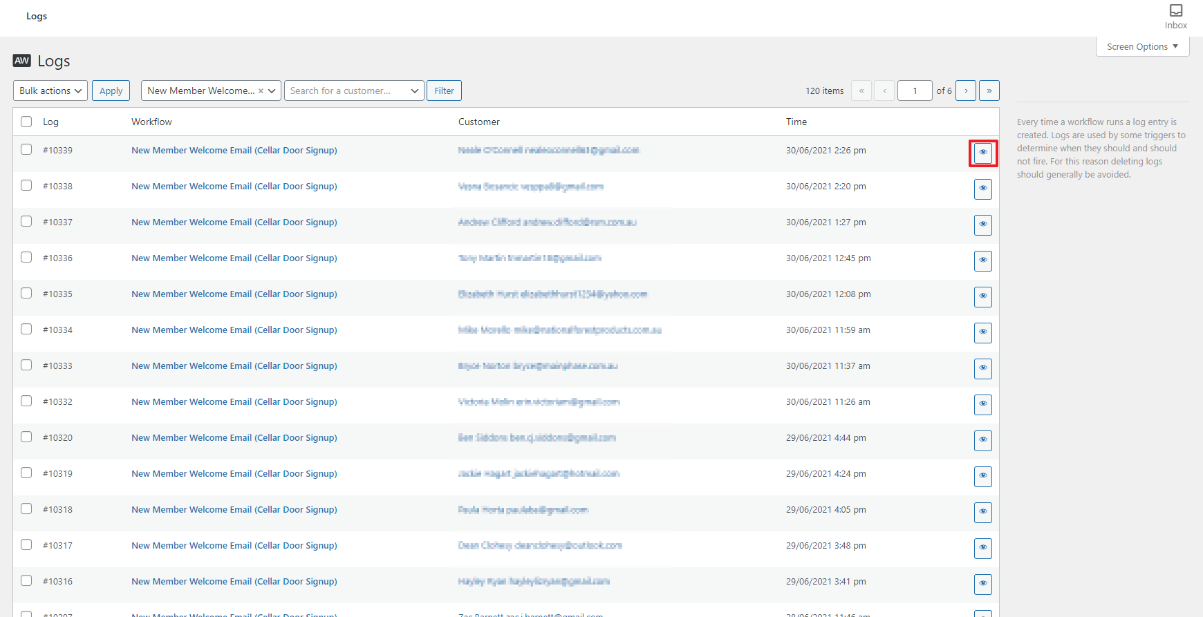Click the '120 items' count text

(825, 91)
